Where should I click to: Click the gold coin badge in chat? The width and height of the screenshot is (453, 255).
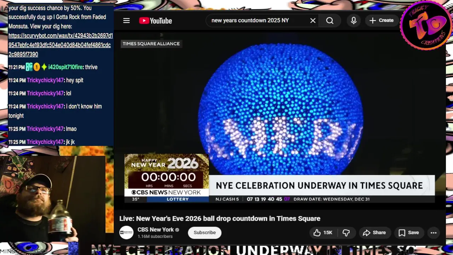[37, 67]
